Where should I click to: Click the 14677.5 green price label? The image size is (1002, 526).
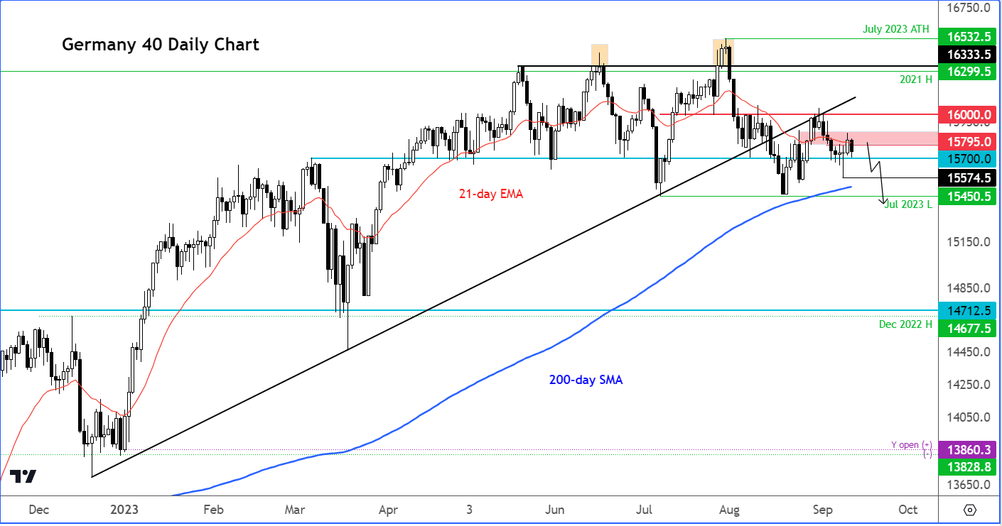pyautogui.click(x=969, y=328)
